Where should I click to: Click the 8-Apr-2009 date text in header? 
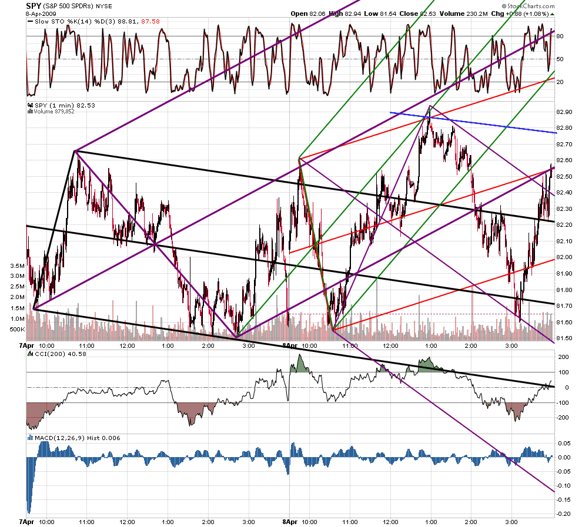[x=41, y=14]
